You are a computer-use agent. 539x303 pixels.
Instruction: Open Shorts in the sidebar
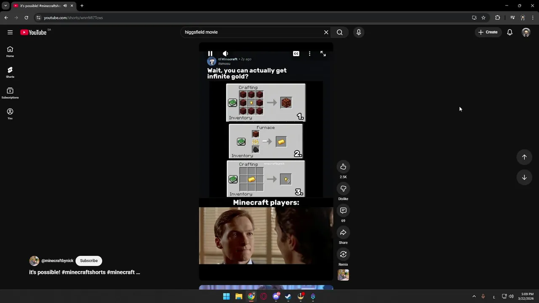coord(10,72)
